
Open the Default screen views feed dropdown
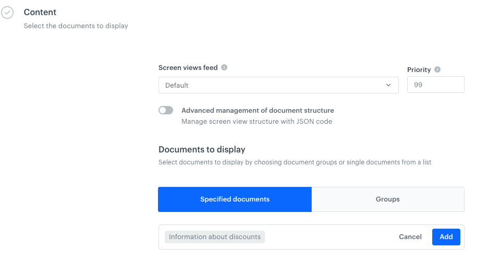(278, 85)
